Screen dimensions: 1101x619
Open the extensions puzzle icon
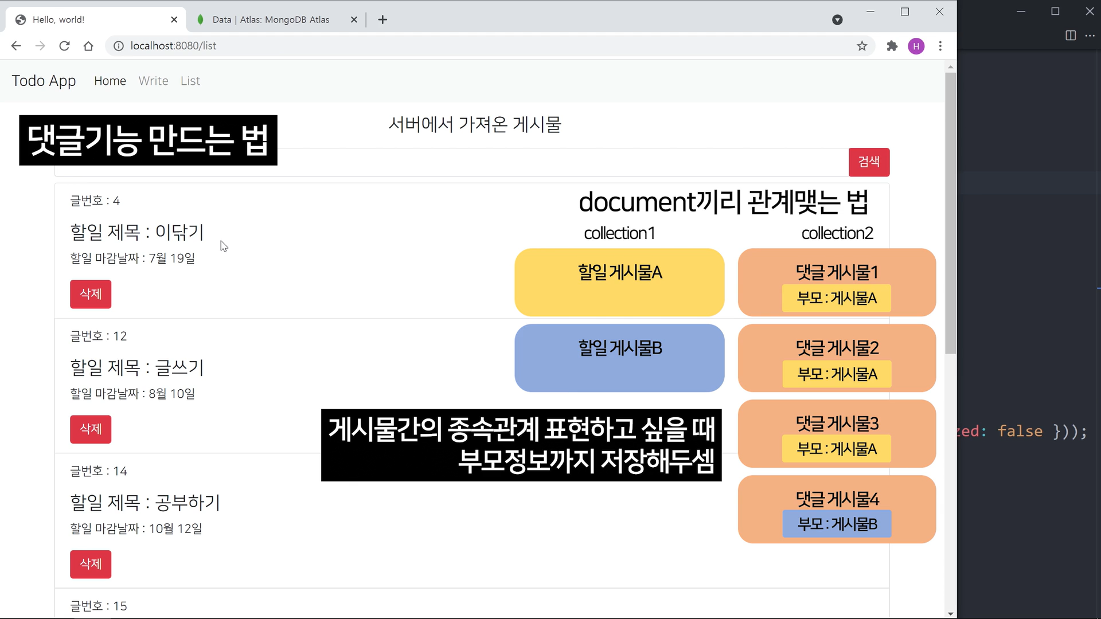892,46
